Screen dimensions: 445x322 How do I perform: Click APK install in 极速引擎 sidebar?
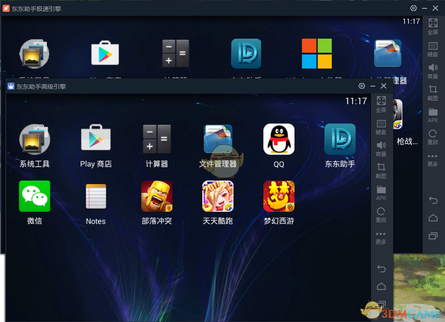click(x=433, y=115)
